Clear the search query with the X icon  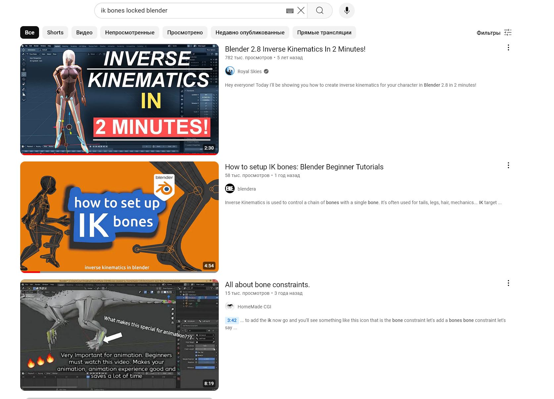tap(301, 11)
